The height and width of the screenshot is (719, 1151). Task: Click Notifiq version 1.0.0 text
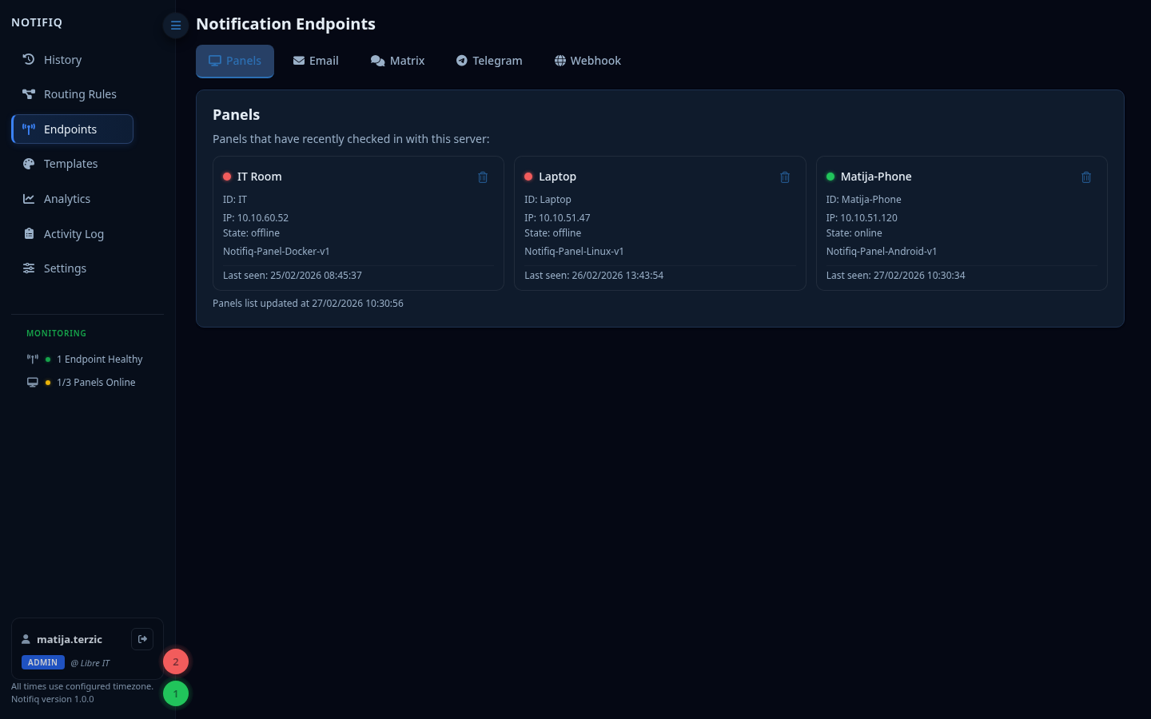[53, 699]
